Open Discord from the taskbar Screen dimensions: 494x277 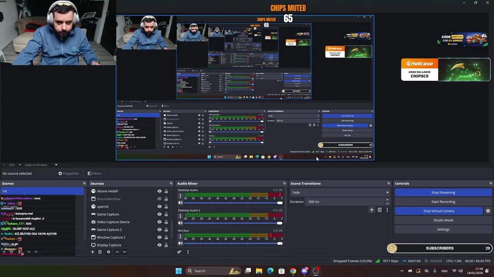pyautogui.click(x=305, y=271)
